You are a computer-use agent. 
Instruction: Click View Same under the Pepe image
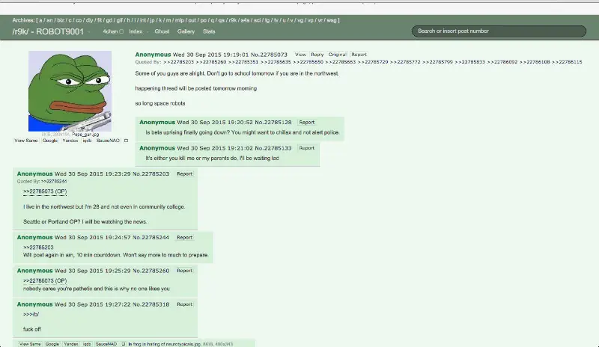(x=26, y=141)
